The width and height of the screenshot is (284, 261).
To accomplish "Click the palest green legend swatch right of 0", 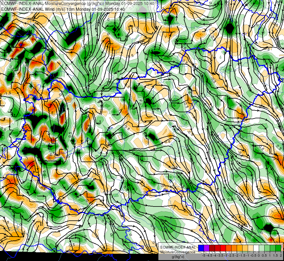I will coord(262,248).
